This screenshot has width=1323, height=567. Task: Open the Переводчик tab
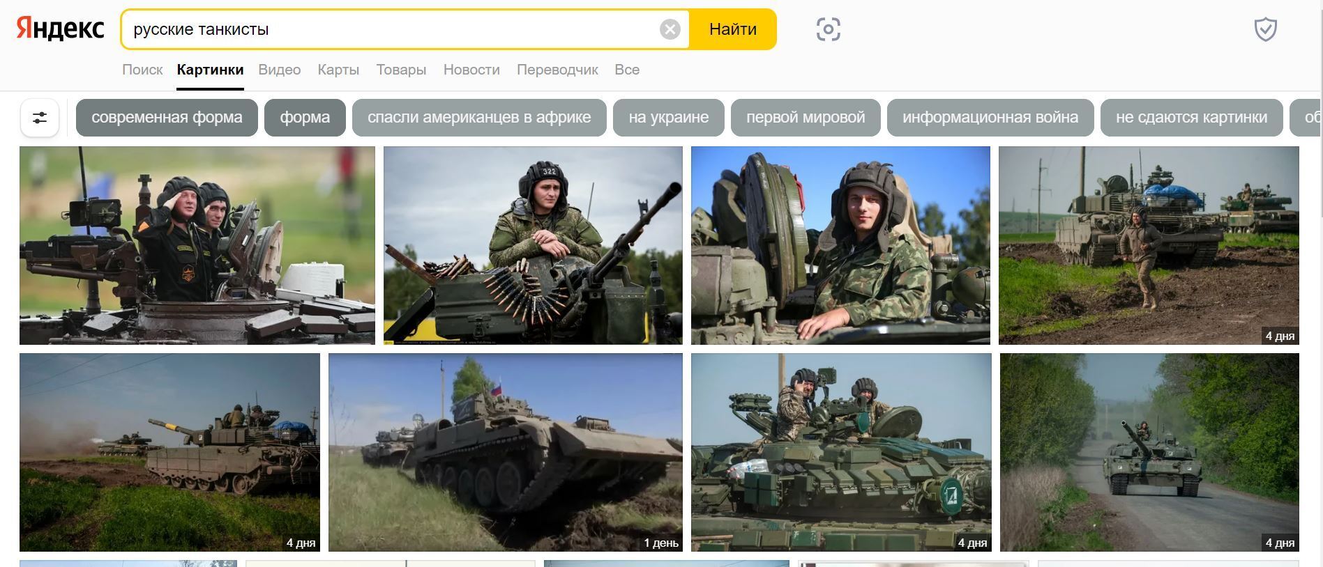[x=557, y=70]
